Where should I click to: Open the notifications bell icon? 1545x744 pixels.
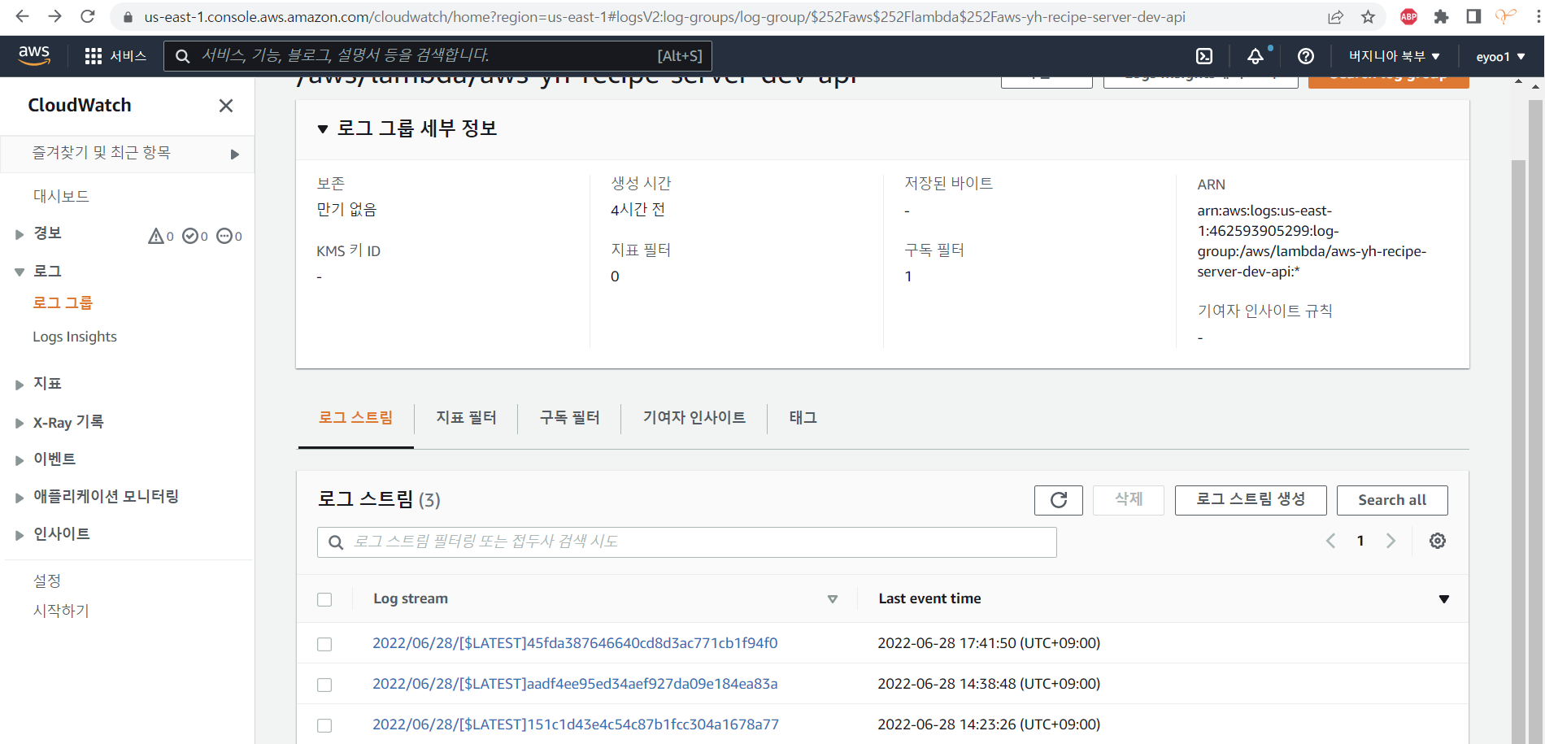point(1256,56)
